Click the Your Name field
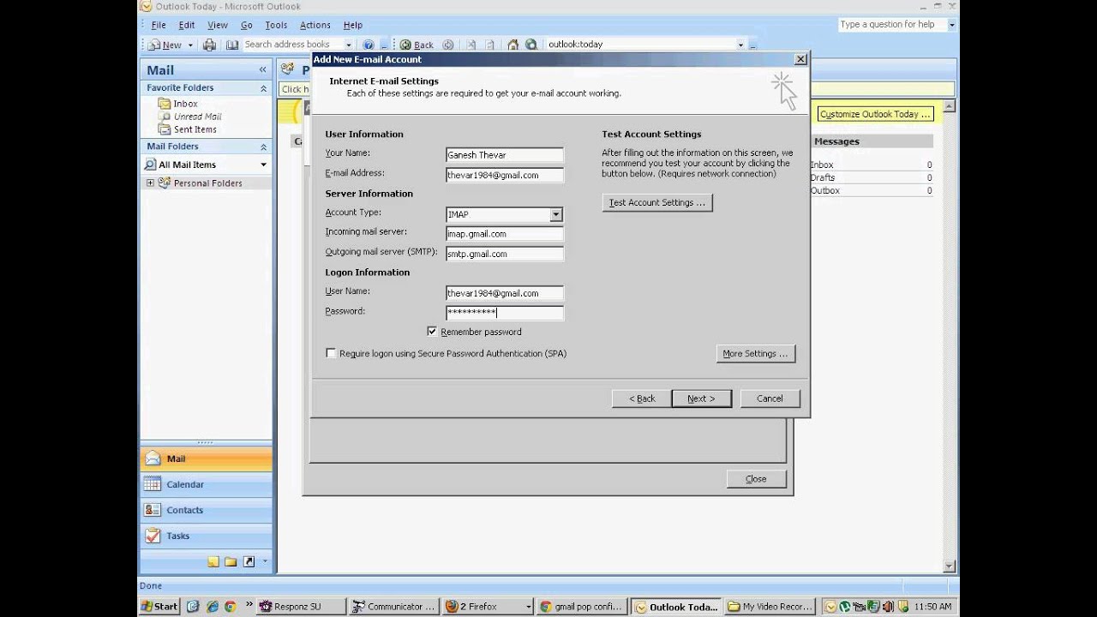Screen dimensions: 1097x617 [x=505, y=155]
